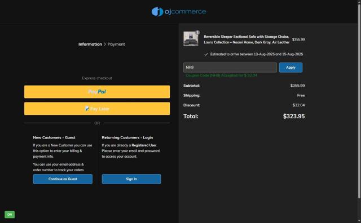Toggle the green ON extension badge
Viewport: 361px width, 223px height.
tap(10, 215)
